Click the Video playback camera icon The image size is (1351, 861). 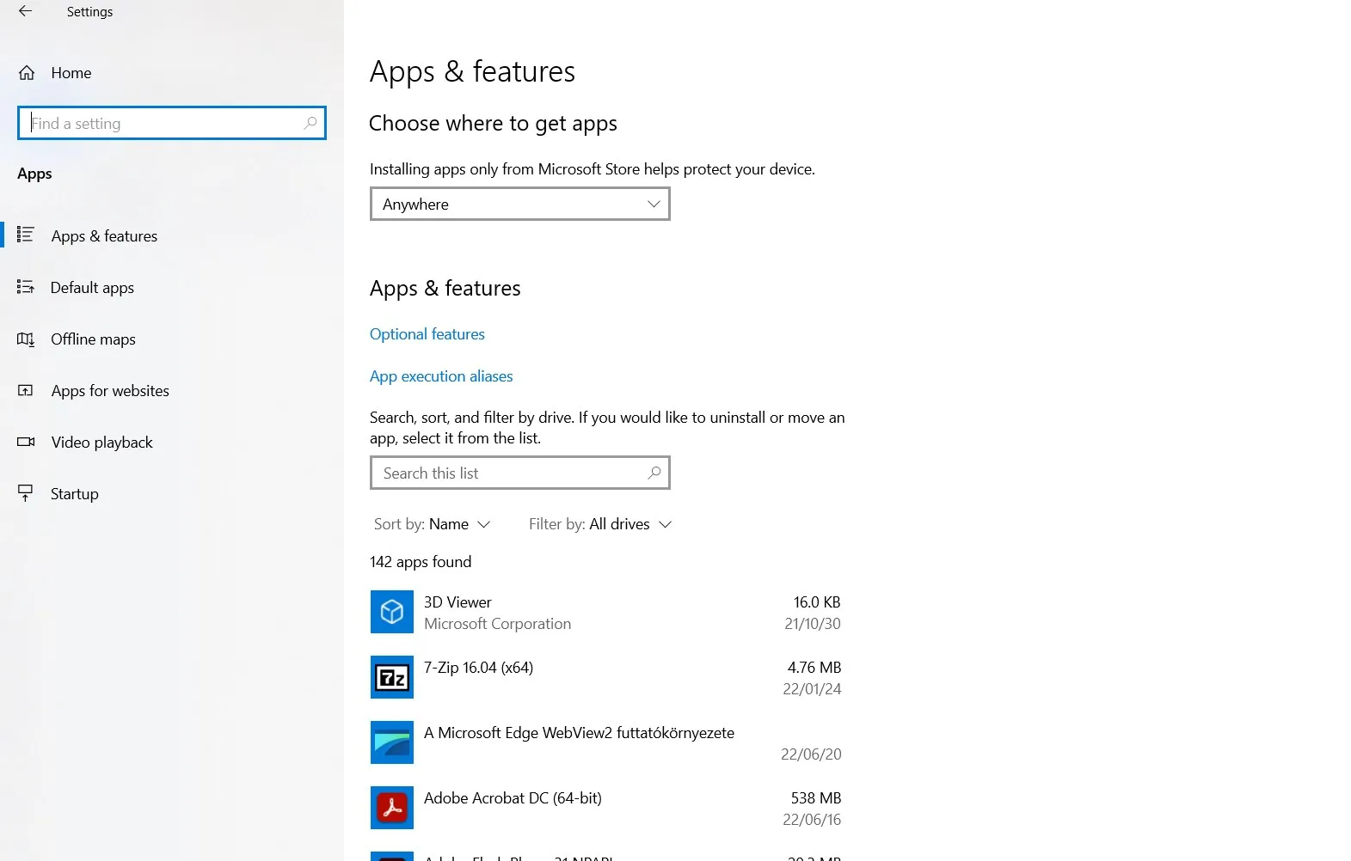pyautogui.click(x=26, y=442)
